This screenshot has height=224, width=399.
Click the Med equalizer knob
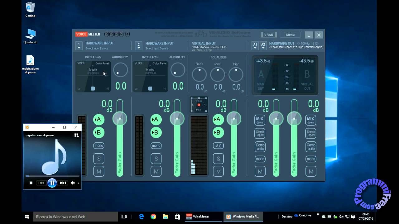pos(218,74)
